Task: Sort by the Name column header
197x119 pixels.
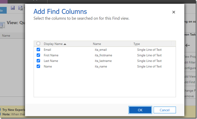Action: pos(97,44)
